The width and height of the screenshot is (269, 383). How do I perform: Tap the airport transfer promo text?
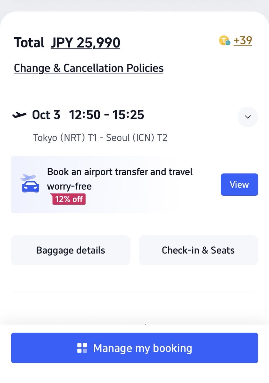pyautogui.click(x=120, y=179)
